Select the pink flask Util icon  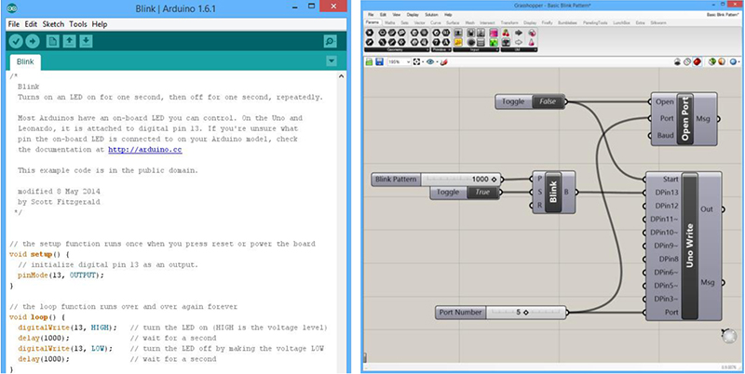pyautogui.click(x=532, y=42)
